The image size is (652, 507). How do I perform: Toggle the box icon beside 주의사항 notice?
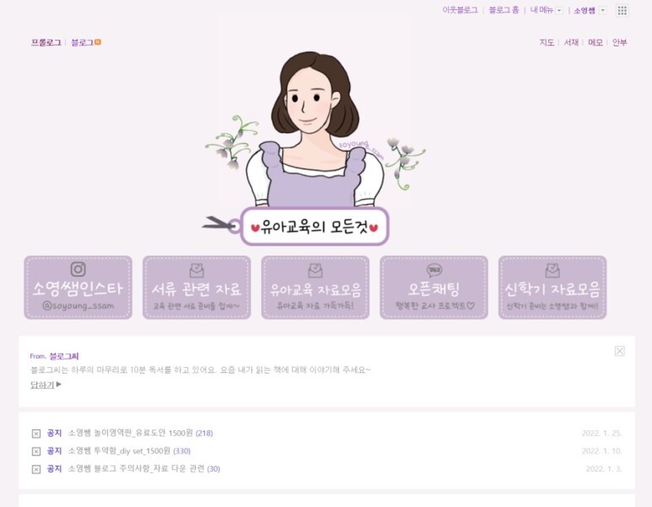(36, 469)
